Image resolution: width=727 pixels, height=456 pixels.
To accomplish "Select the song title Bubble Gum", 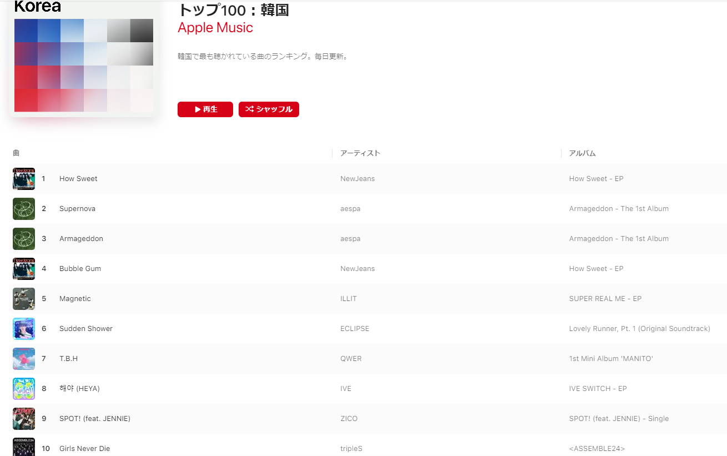I will [x=80, y=269].
